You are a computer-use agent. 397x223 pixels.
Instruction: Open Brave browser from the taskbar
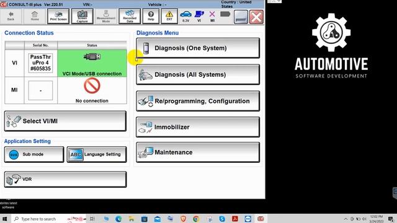click(x=184, y=219)
